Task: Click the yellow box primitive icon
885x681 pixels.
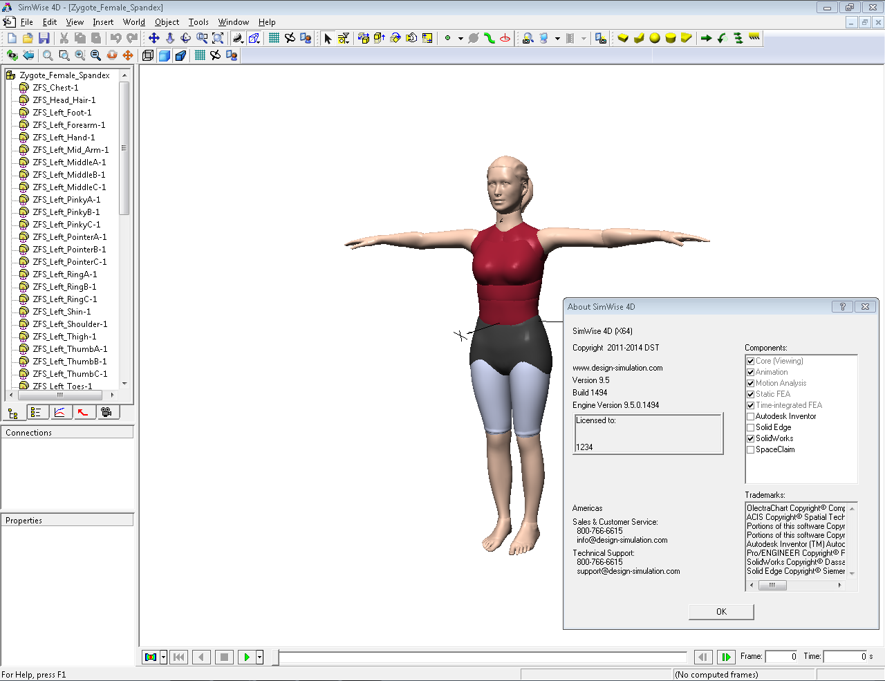Action: pos(623,38)
